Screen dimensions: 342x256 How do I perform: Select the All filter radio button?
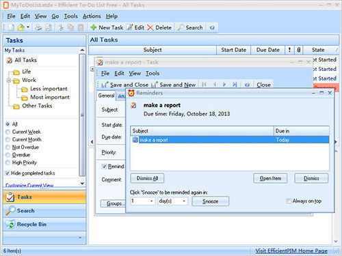[x=8, y=124]
